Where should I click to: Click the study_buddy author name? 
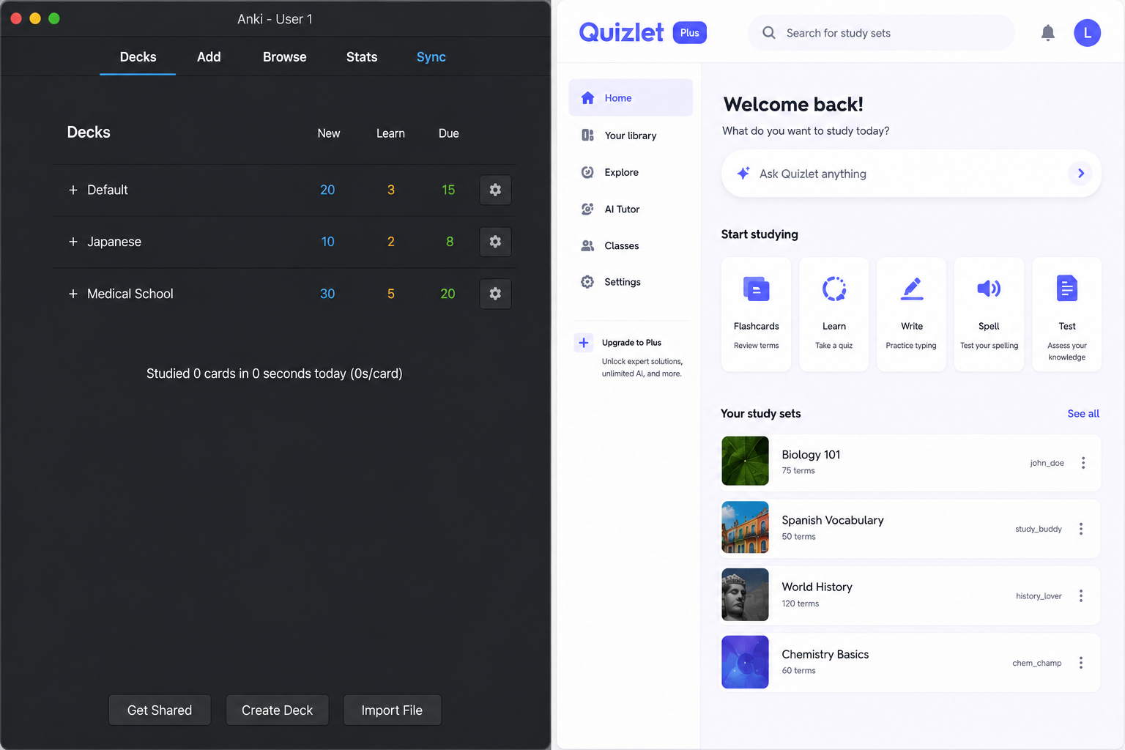pyautogui.click(x=1039, y=529)
